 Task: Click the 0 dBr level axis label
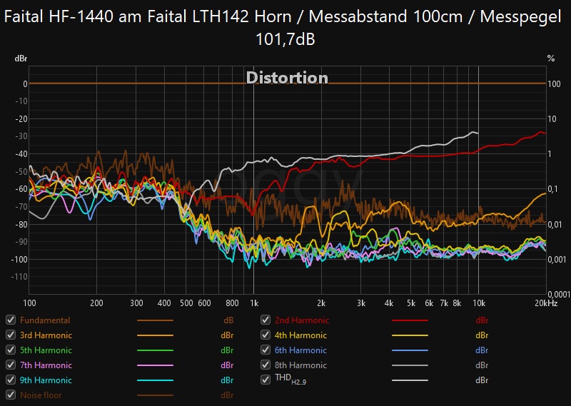point(25,83)
